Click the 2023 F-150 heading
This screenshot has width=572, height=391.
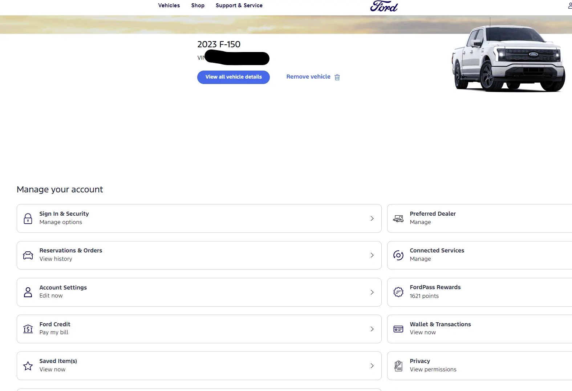[219, 44]
